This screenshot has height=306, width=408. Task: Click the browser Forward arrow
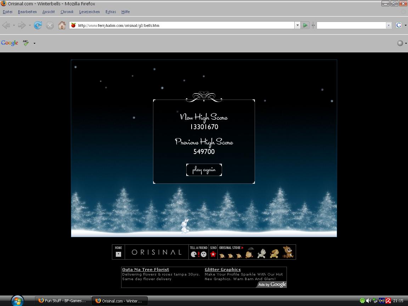(22, 25)
